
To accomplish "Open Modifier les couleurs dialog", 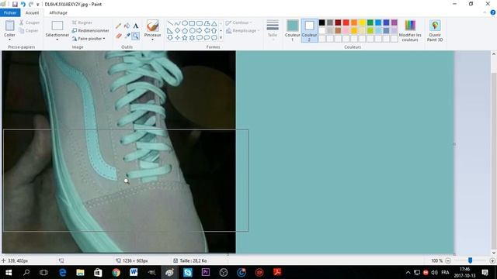I will pyautogui.click(x=410, y=31).
